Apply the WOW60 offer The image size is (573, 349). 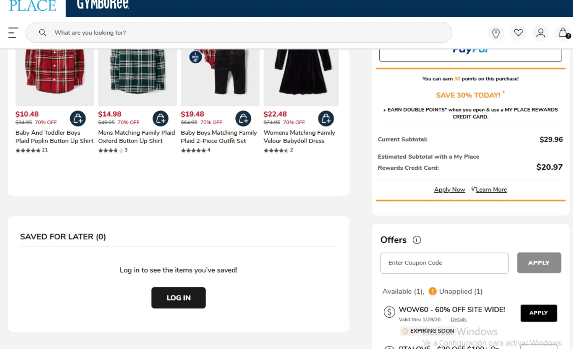pyautogui.click(x=539, y=313)
